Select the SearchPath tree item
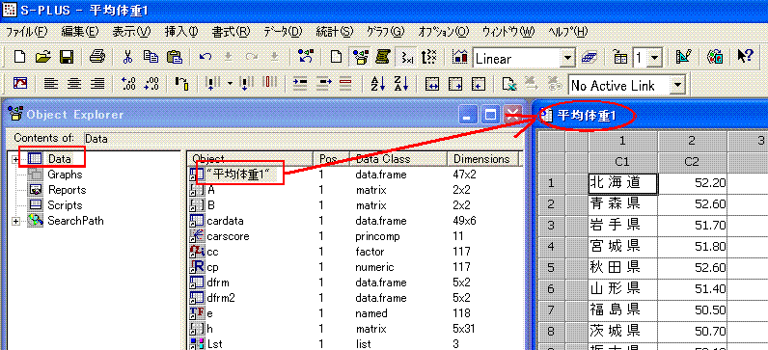 (x=75, y=221)
